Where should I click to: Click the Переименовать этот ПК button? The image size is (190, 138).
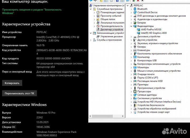point(19,93)
